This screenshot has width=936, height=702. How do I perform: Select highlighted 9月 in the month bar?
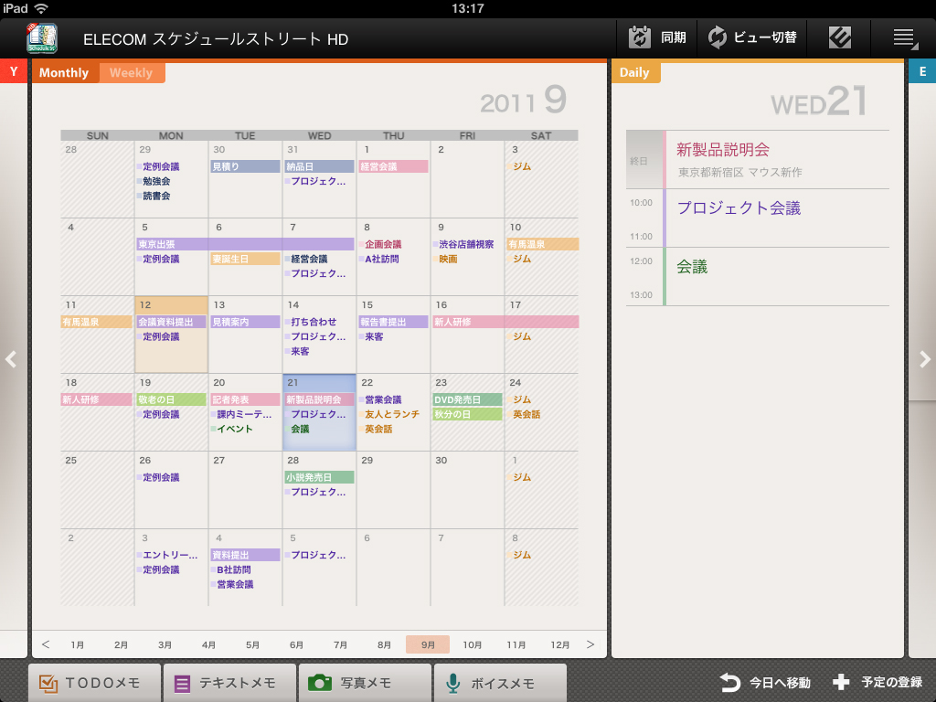tap(428, 644)
